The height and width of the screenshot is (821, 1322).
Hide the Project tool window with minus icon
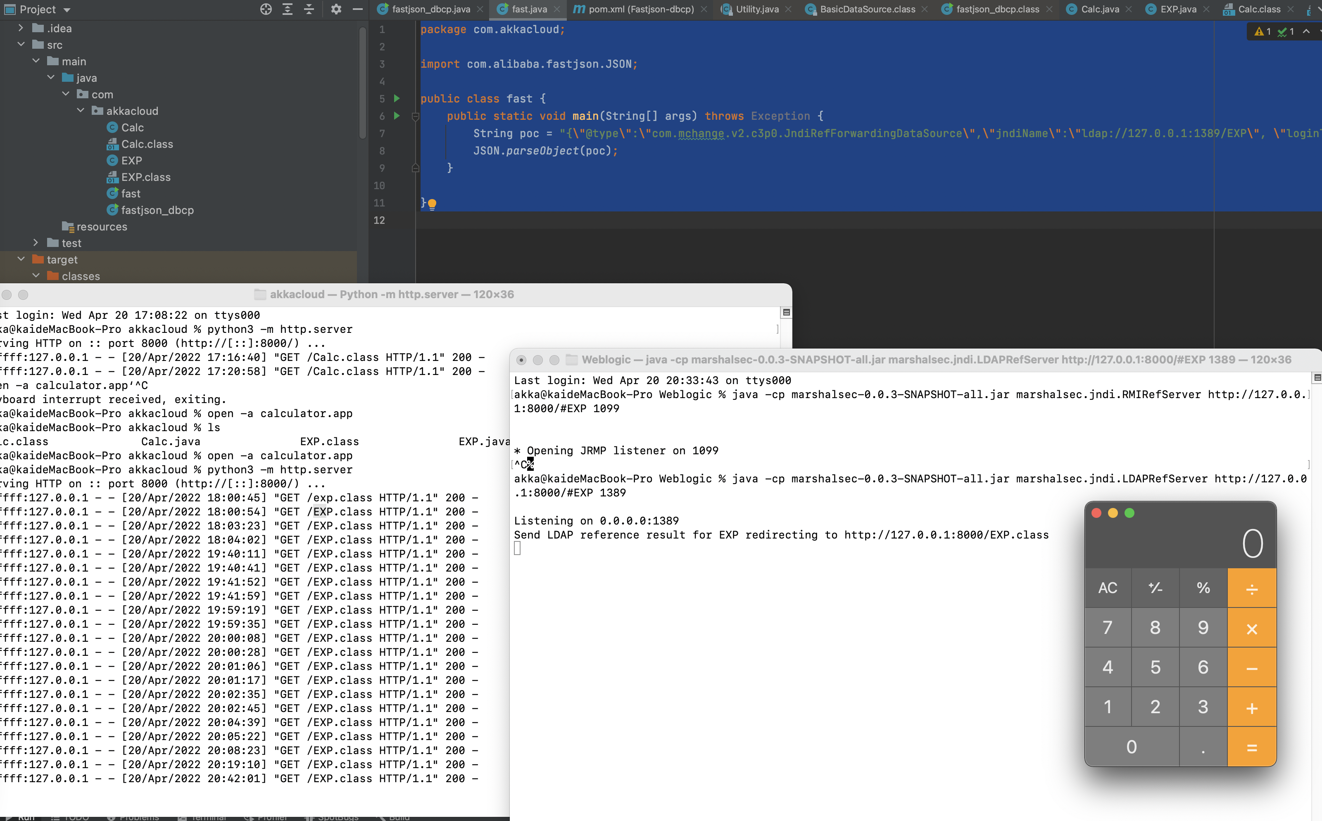pos(357,9)
